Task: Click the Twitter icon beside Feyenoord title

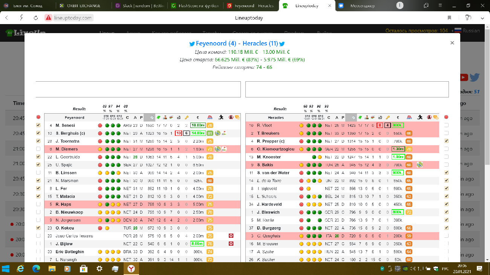Action: click(x=192, y=44)
